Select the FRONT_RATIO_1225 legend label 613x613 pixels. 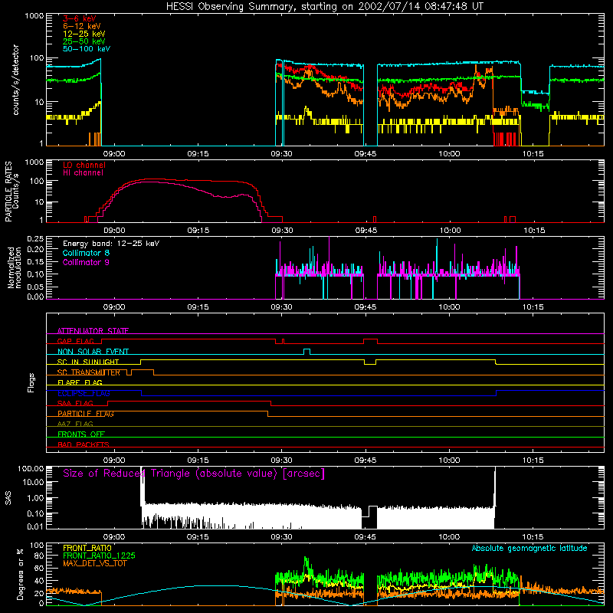tap(99, 555)
